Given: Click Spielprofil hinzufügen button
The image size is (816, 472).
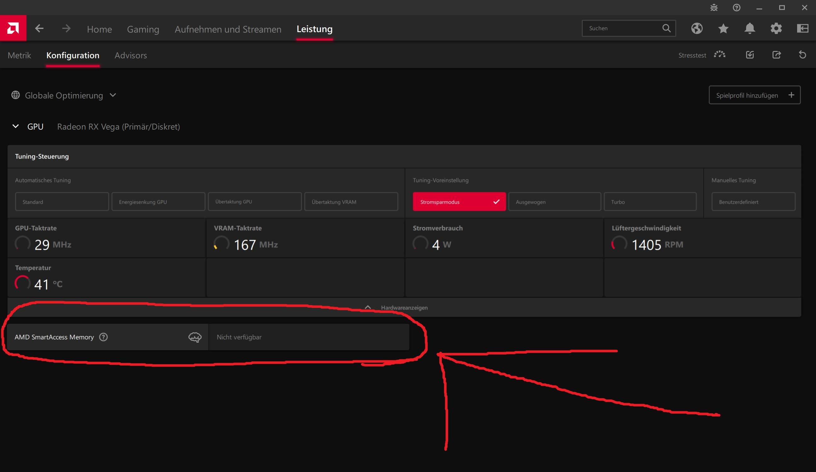Looking at the screenshot, I should point(754,95).
